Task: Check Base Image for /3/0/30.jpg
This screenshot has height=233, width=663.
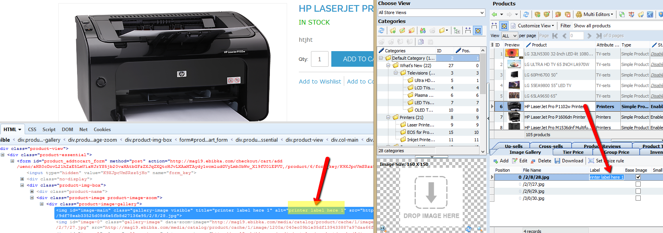Action: pyautogui.click(x=638, y=198)
